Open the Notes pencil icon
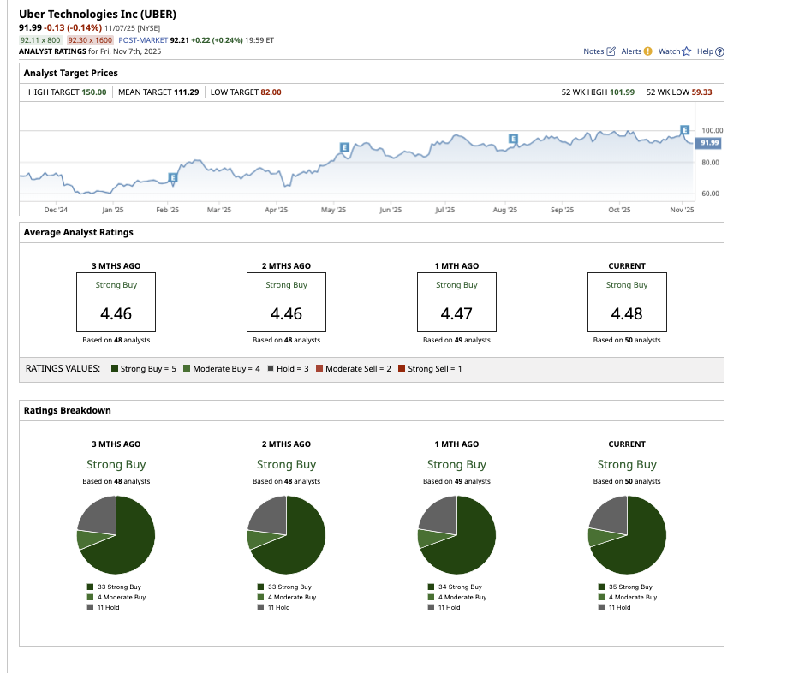The image size is (805, 673). click(x=611, y=51)
